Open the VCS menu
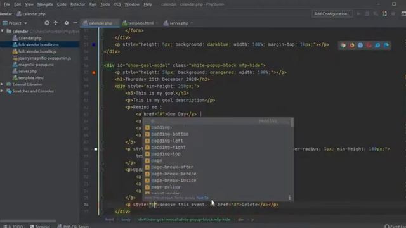406x228 pixels. [117, 4]
